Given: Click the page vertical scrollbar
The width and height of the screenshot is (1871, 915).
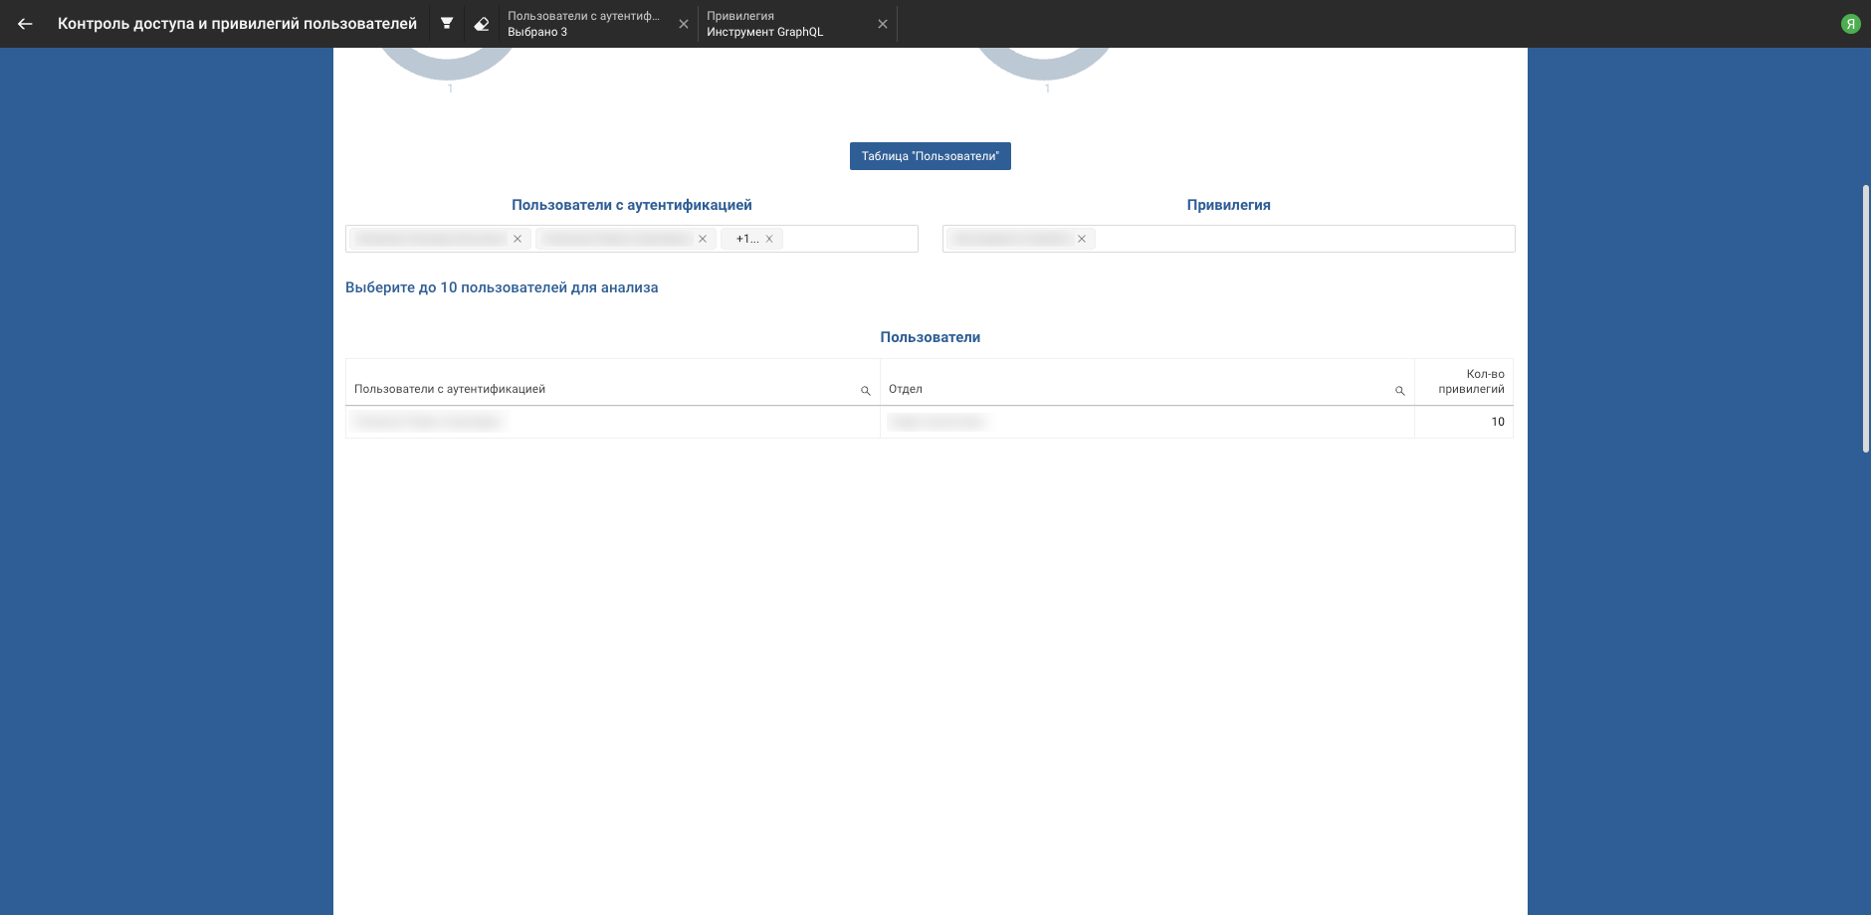Looking at the screenshot, I should pos(1865,318).
